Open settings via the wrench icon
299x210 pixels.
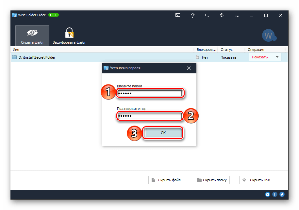[x=222, y=15]
